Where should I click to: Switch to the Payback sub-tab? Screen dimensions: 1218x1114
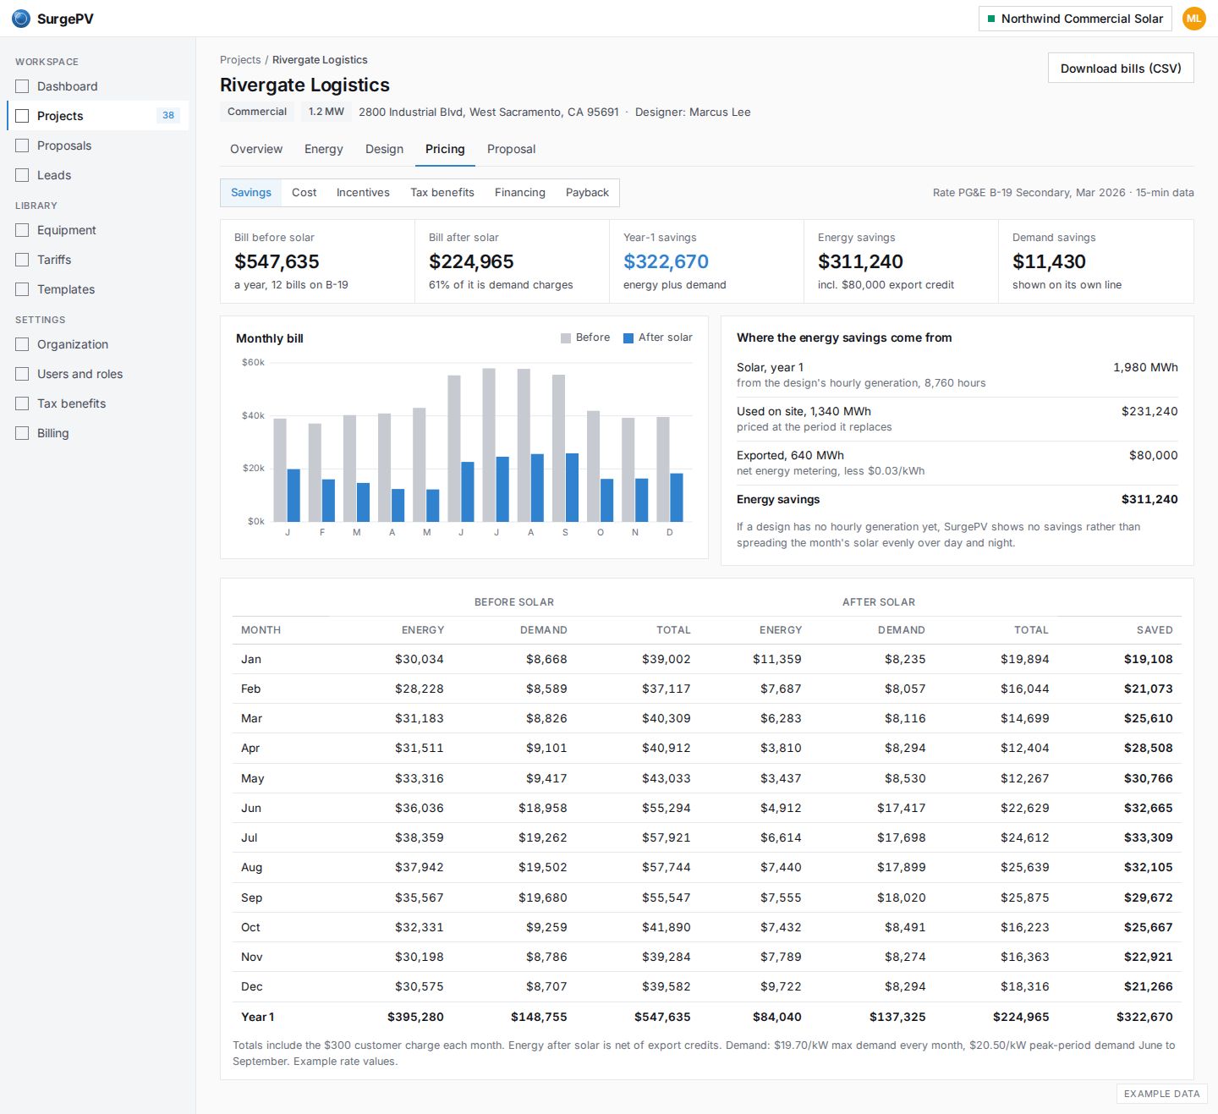pyautogui.click(x=587, y=193)
